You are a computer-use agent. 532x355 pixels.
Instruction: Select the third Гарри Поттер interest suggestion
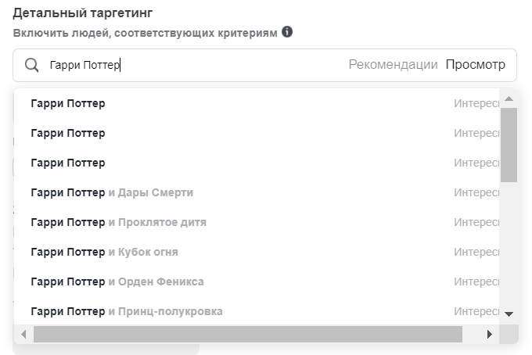(256, 163)
